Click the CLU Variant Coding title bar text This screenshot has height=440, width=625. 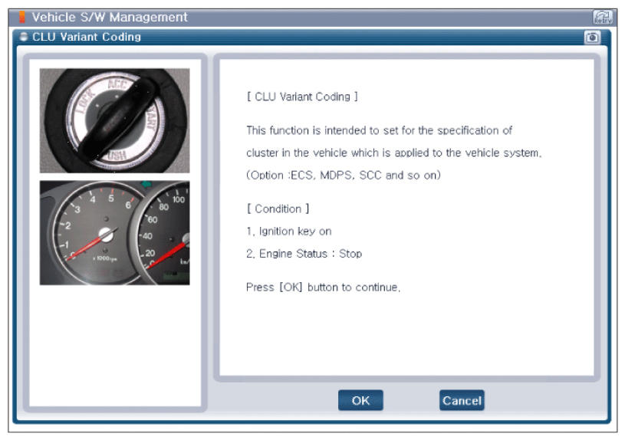(x=86, y=37)
